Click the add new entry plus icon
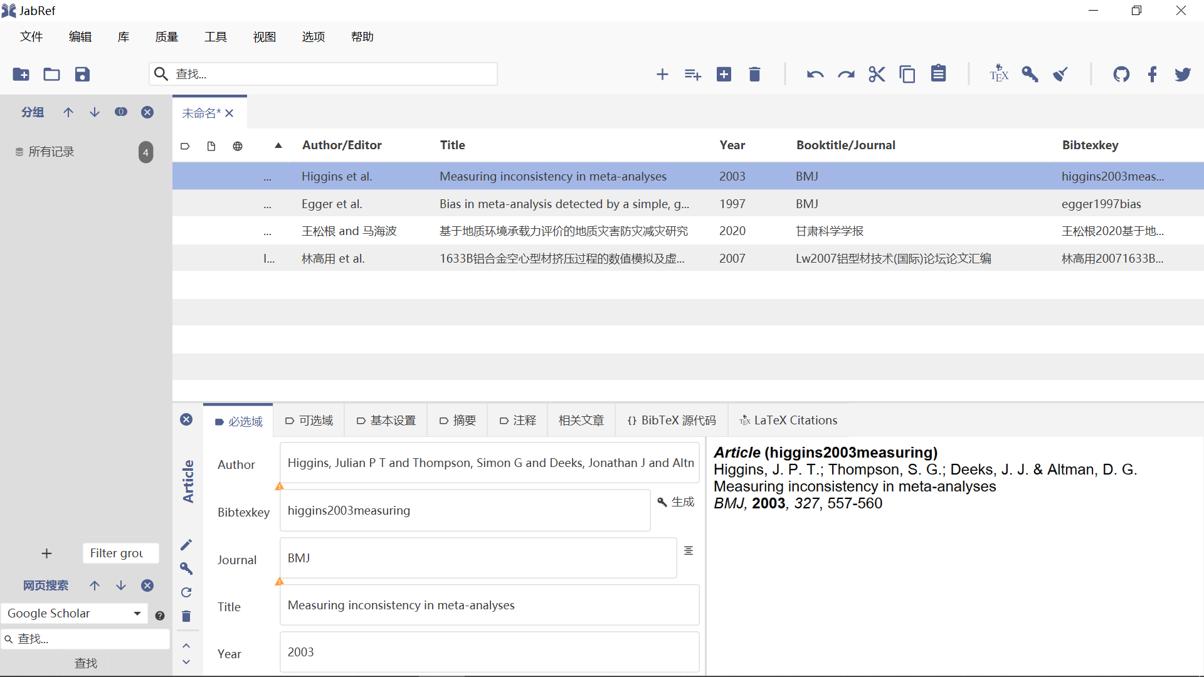 coord(662,75)
